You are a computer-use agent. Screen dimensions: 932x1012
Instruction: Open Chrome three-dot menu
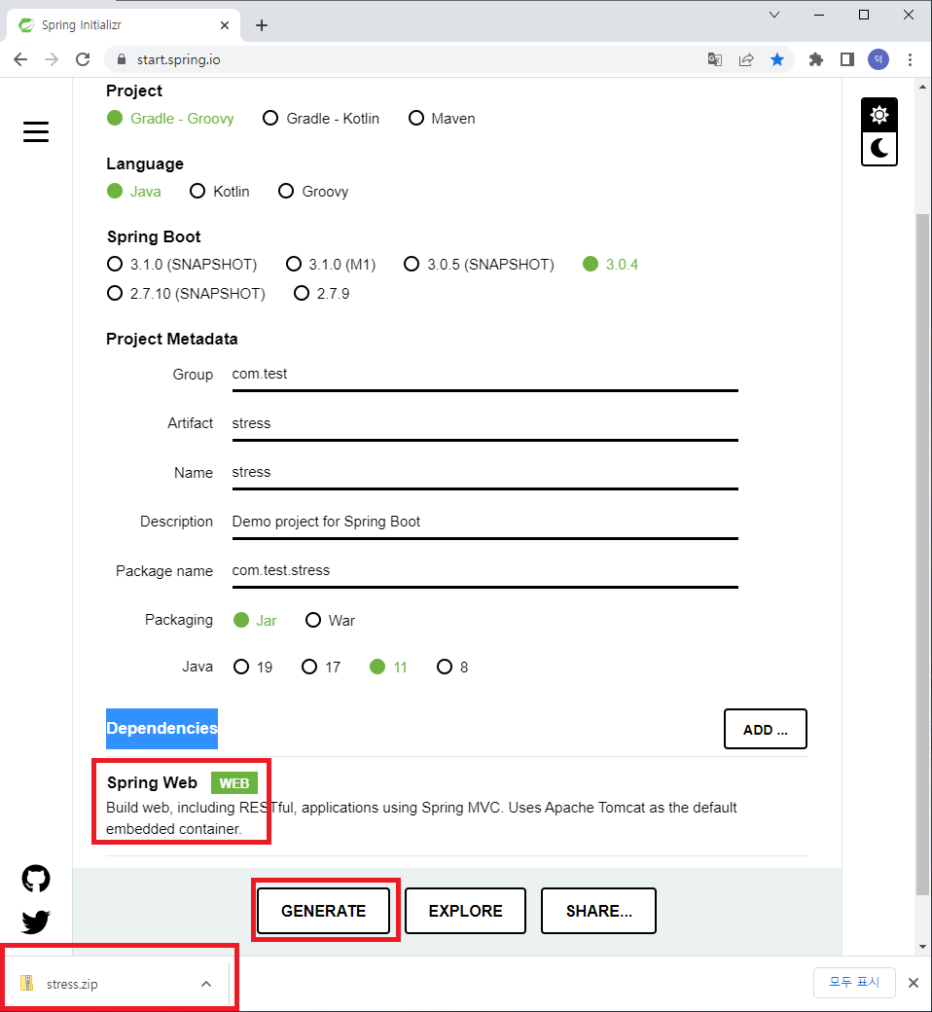coord(910,59)
